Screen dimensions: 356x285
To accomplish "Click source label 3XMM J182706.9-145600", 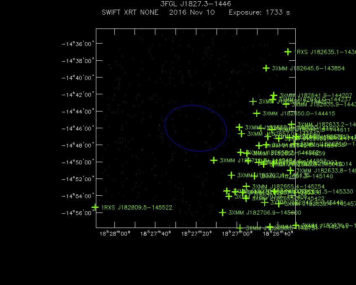I will (x=265, y=213).
